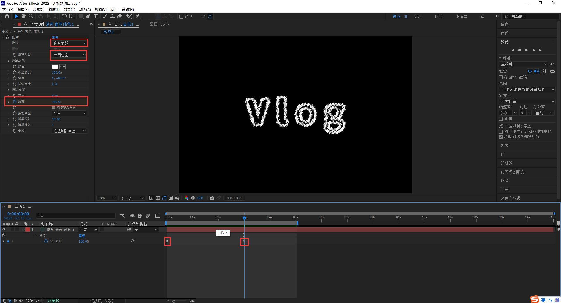Screen dimensions: 561x303
Task: Select the Pen tool
Action: pos(88,16)
